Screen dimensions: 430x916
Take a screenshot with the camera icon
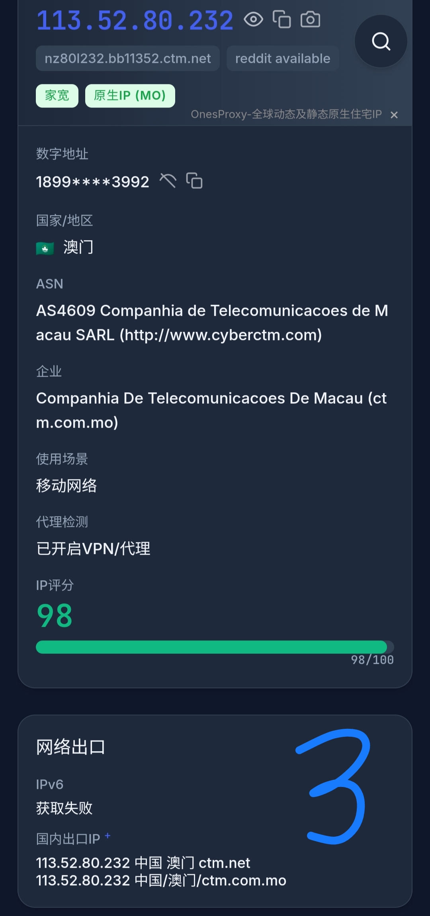coord(310,20)
